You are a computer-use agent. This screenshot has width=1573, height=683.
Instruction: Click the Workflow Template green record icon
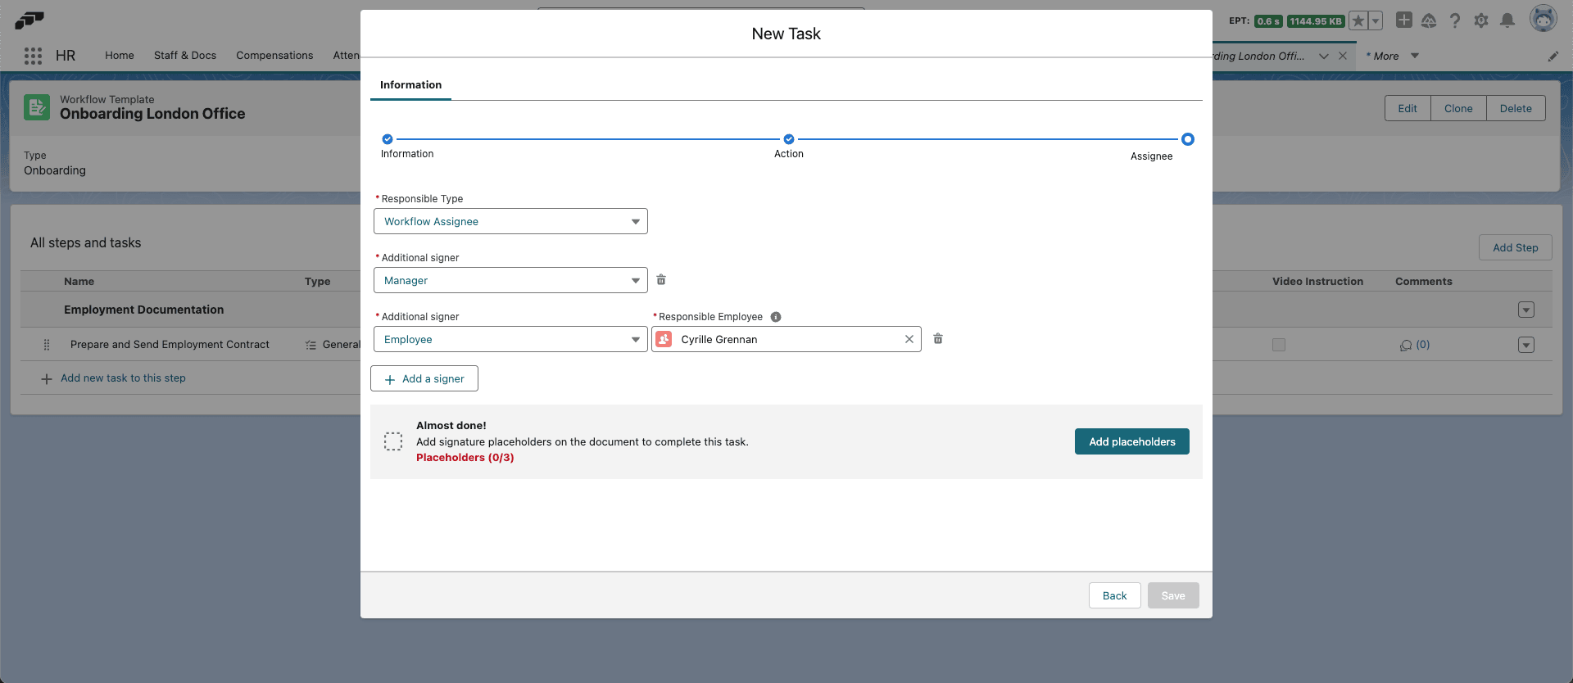[37, 107]
